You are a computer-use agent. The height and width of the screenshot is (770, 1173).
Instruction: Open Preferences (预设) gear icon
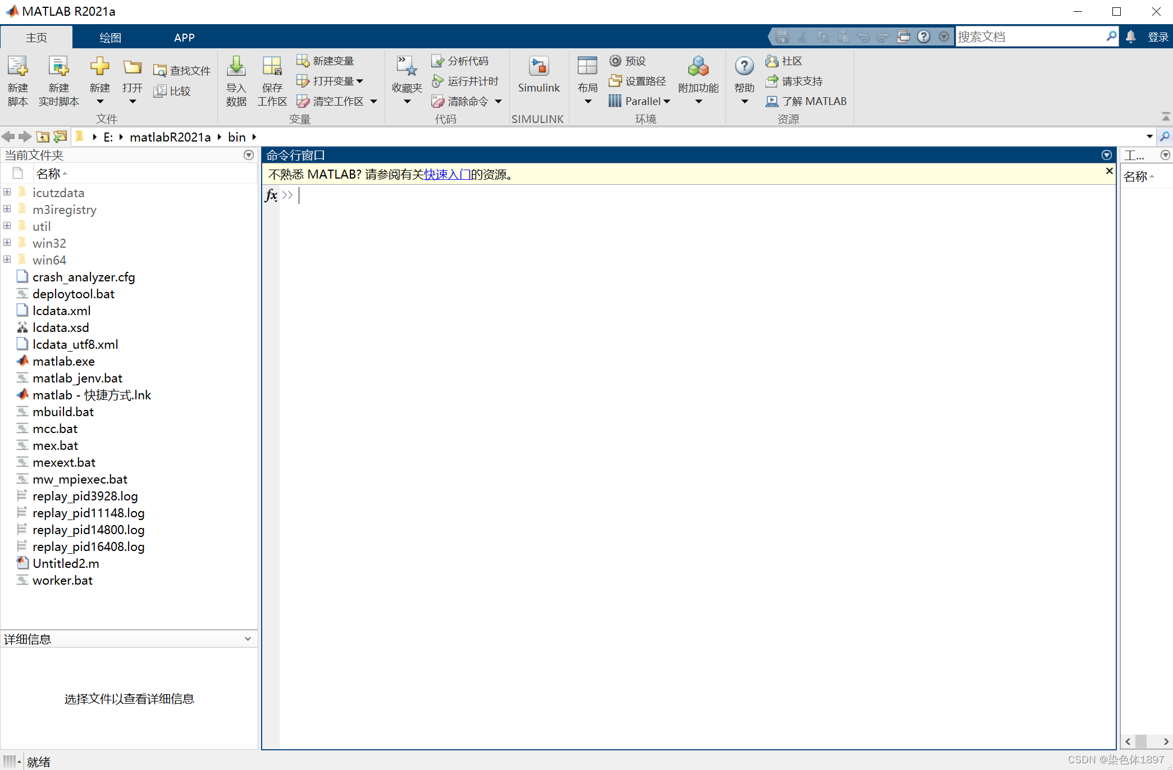click(615, 61)
